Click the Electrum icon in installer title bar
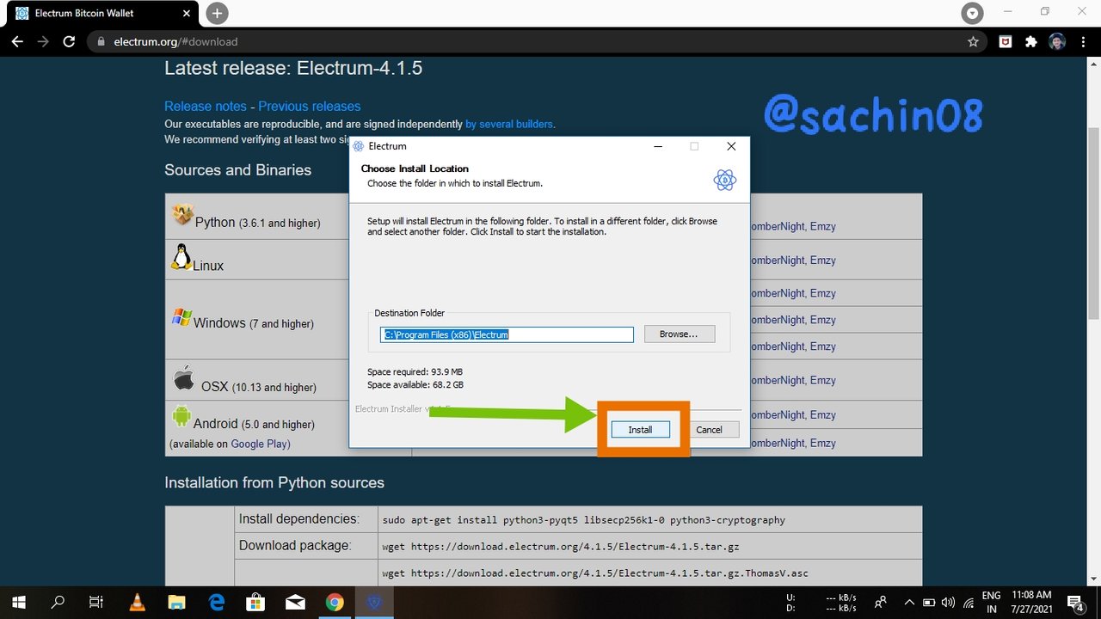Screen dimensions: 1101x619 click(359, 146)
